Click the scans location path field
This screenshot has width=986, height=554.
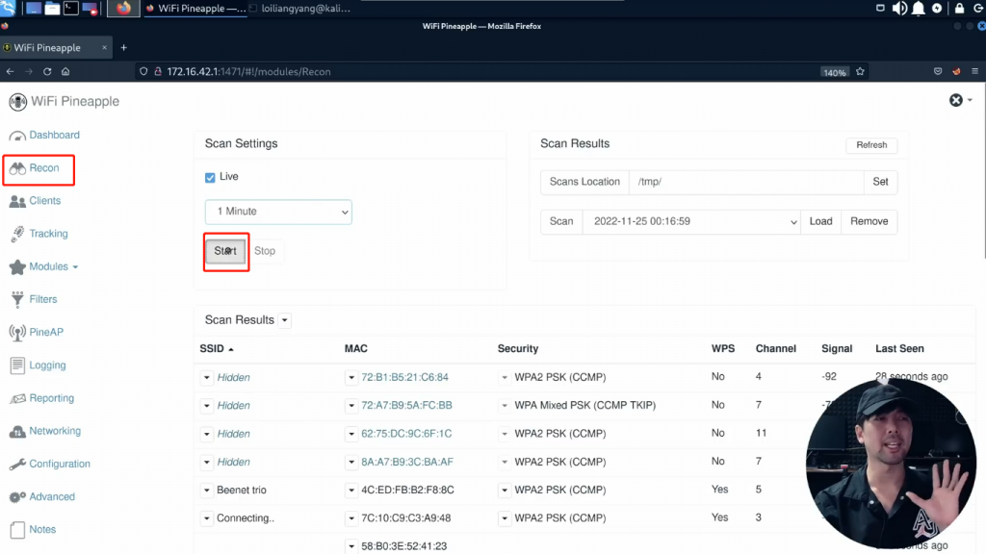tap(746, 182)
